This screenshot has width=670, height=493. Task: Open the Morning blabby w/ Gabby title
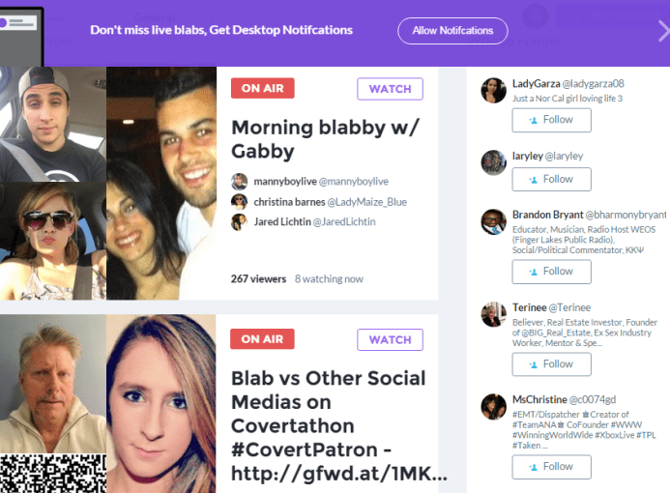(x=325, y=139)
